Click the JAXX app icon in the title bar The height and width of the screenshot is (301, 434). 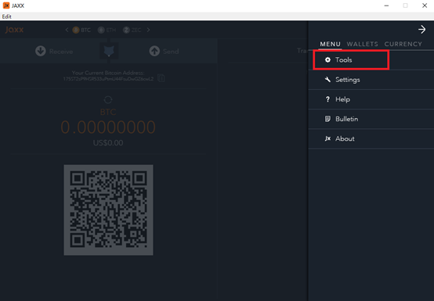pyautogui.click(x=6, y=5)
